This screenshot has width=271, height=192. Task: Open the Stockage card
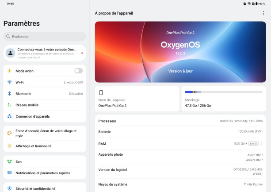click(x=224, y=99)
